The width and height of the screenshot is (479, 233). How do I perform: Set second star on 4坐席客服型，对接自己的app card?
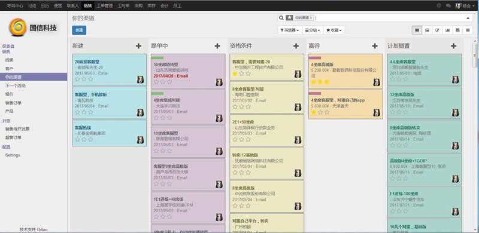coord(320,112)
